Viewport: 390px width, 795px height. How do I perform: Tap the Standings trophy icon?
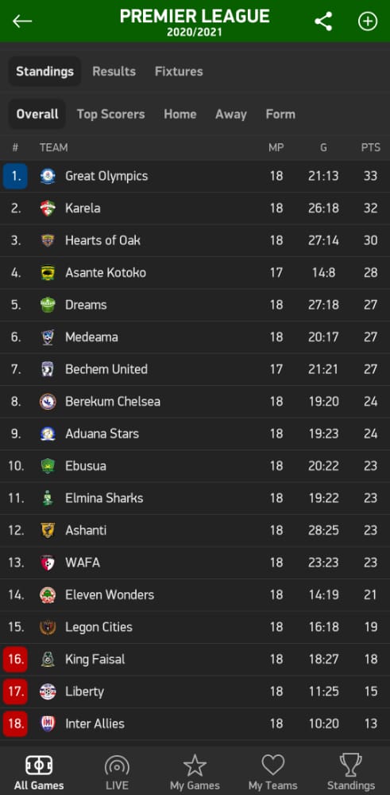pyautogui.click(x=350, y=766)
